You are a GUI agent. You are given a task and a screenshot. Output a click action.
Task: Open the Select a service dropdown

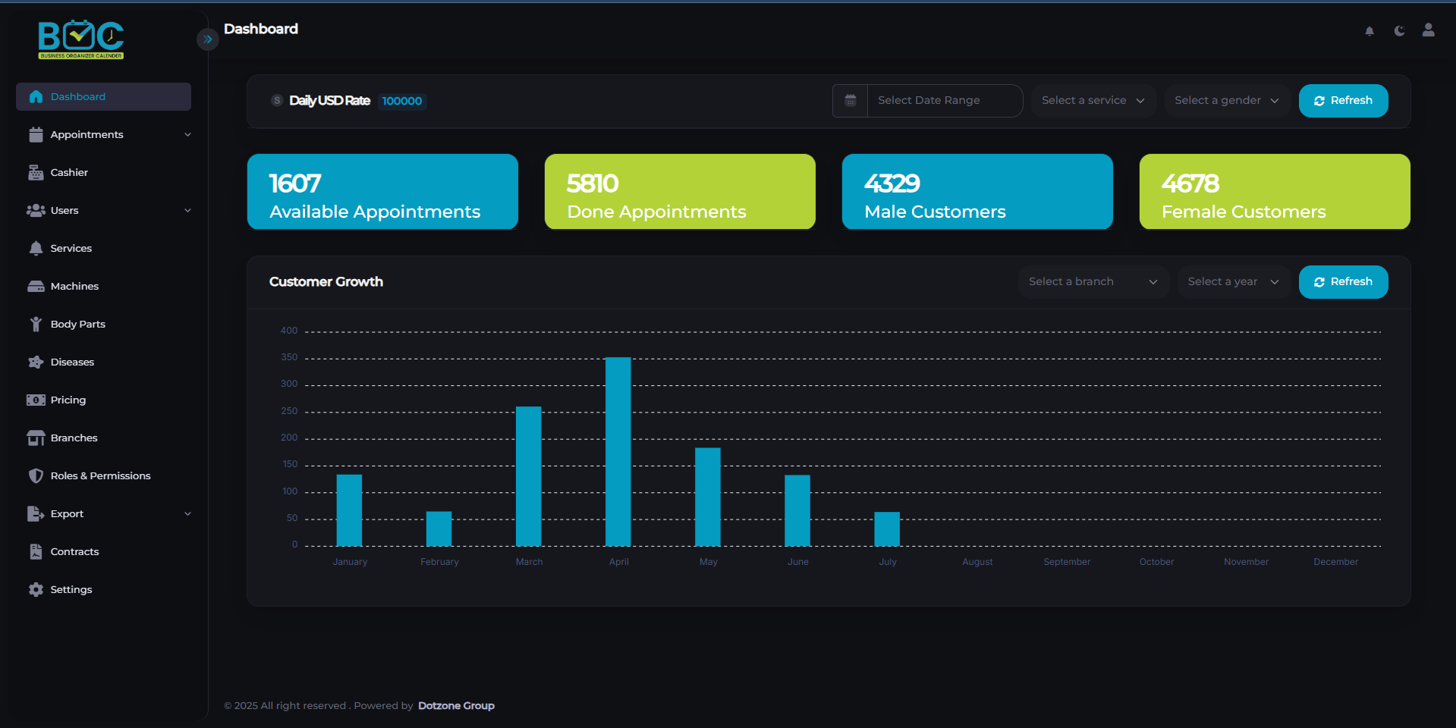(x=1093, y=101)
